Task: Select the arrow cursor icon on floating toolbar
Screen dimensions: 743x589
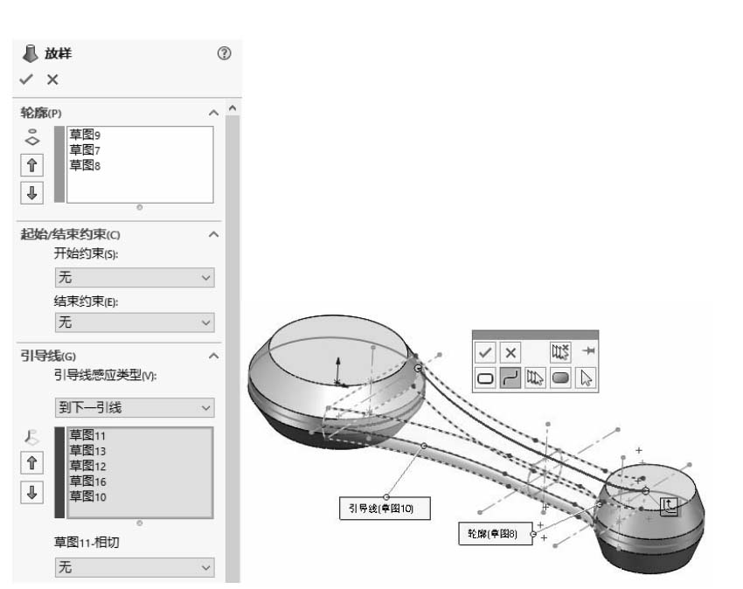Action: [587, 378]
